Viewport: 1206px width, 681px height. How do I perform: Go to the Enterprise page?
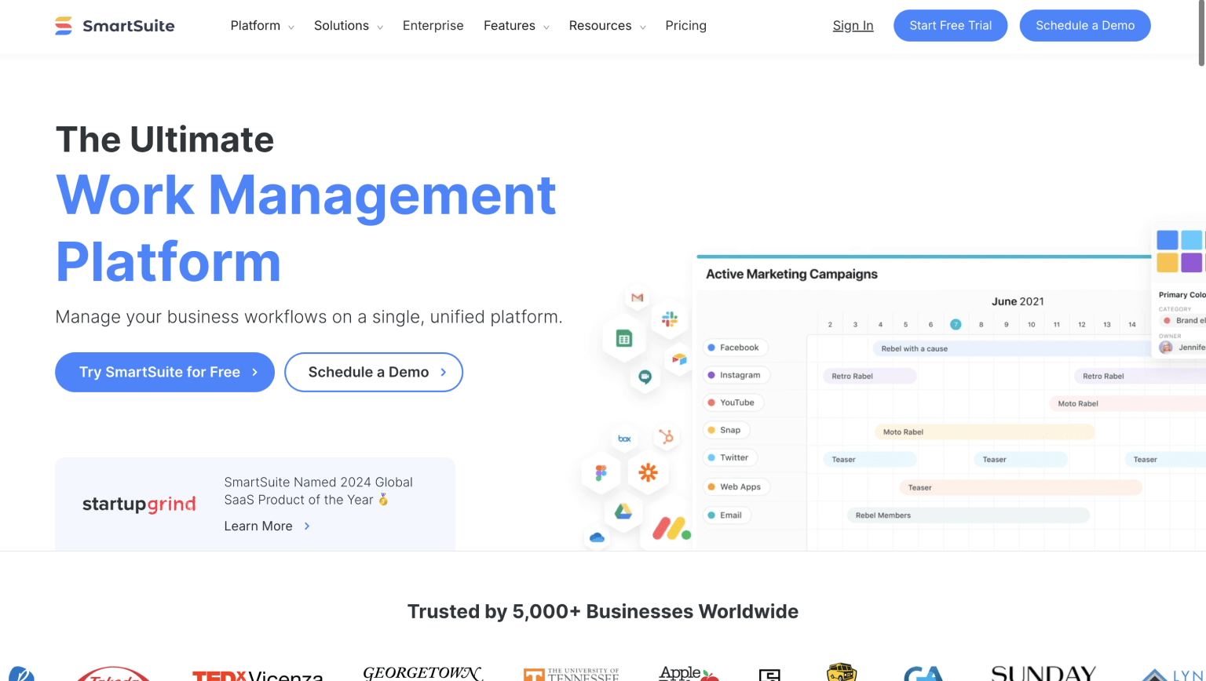(433, 26)
